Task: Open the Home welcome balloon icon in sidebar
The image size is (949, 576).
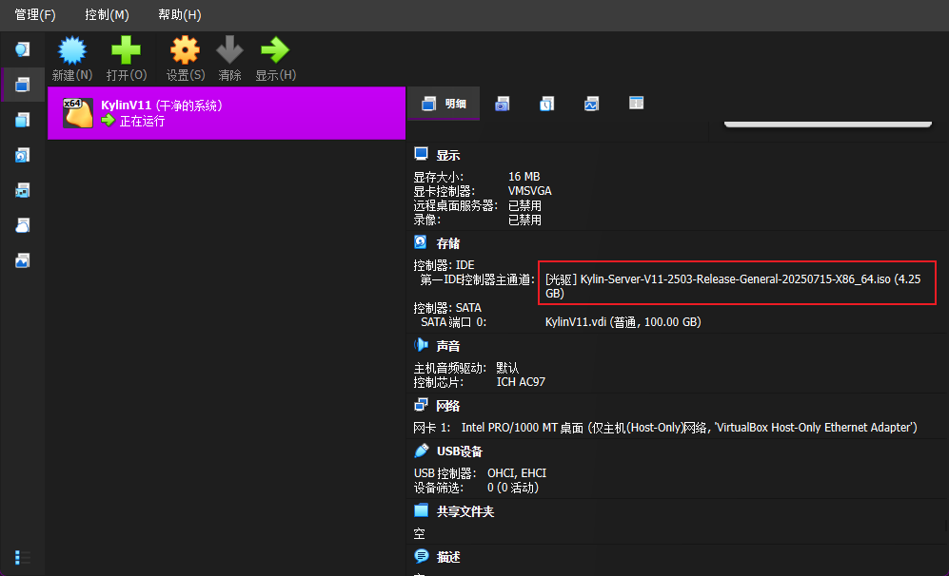Action: pyautogui.click(x=23, y=49)
